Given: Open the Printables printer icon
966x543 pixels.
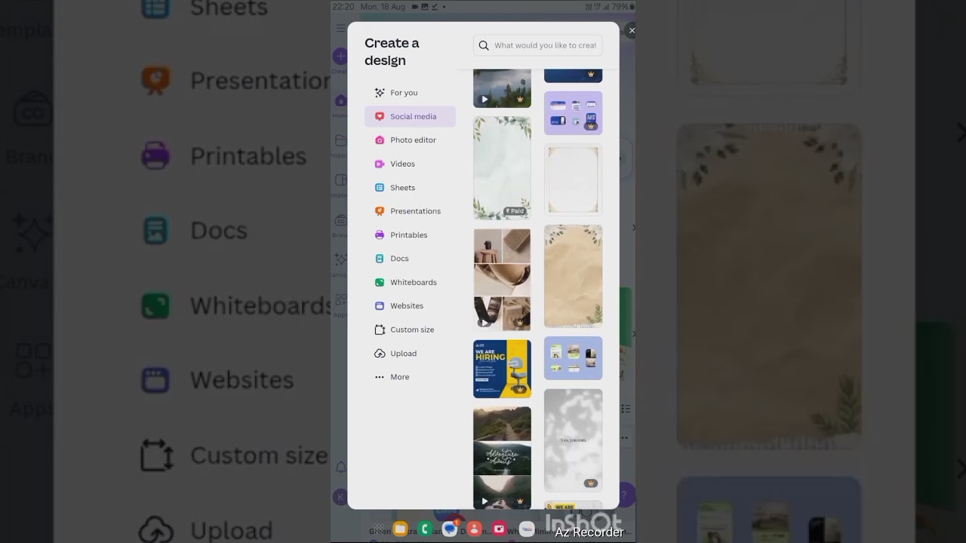Looking at the screenshot, I should (380, 235).
